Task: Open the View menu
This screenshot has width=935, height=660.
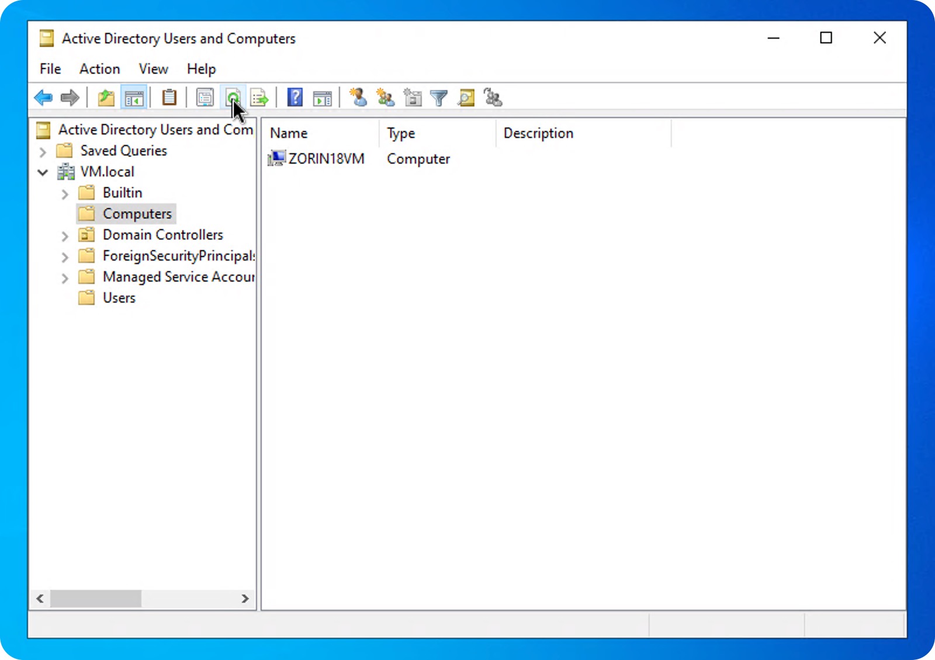Action: (153, 69)
